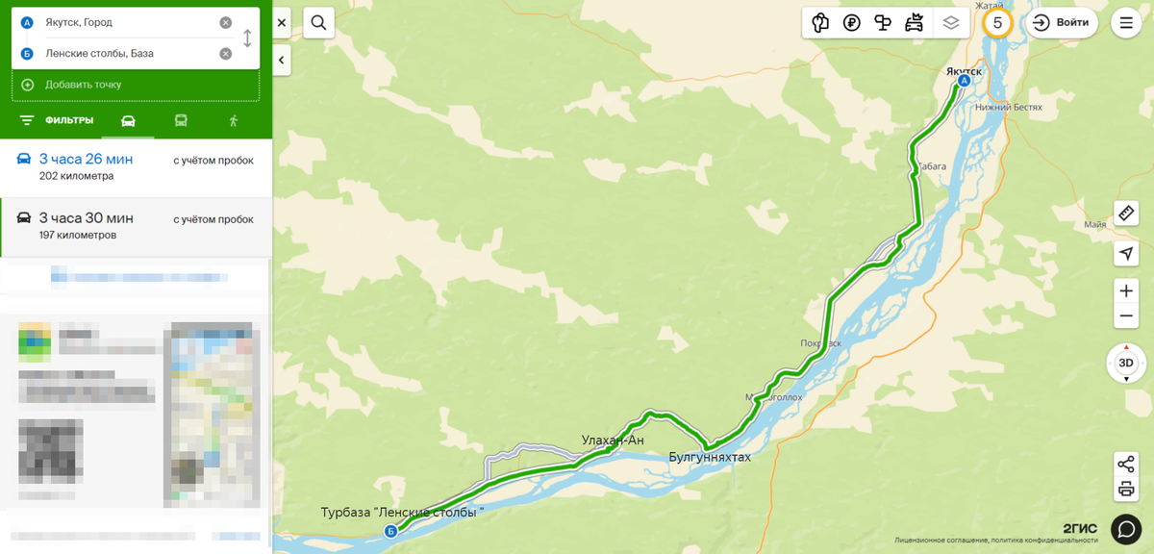
Task: Swap the start and destination points
Action: 247,38
